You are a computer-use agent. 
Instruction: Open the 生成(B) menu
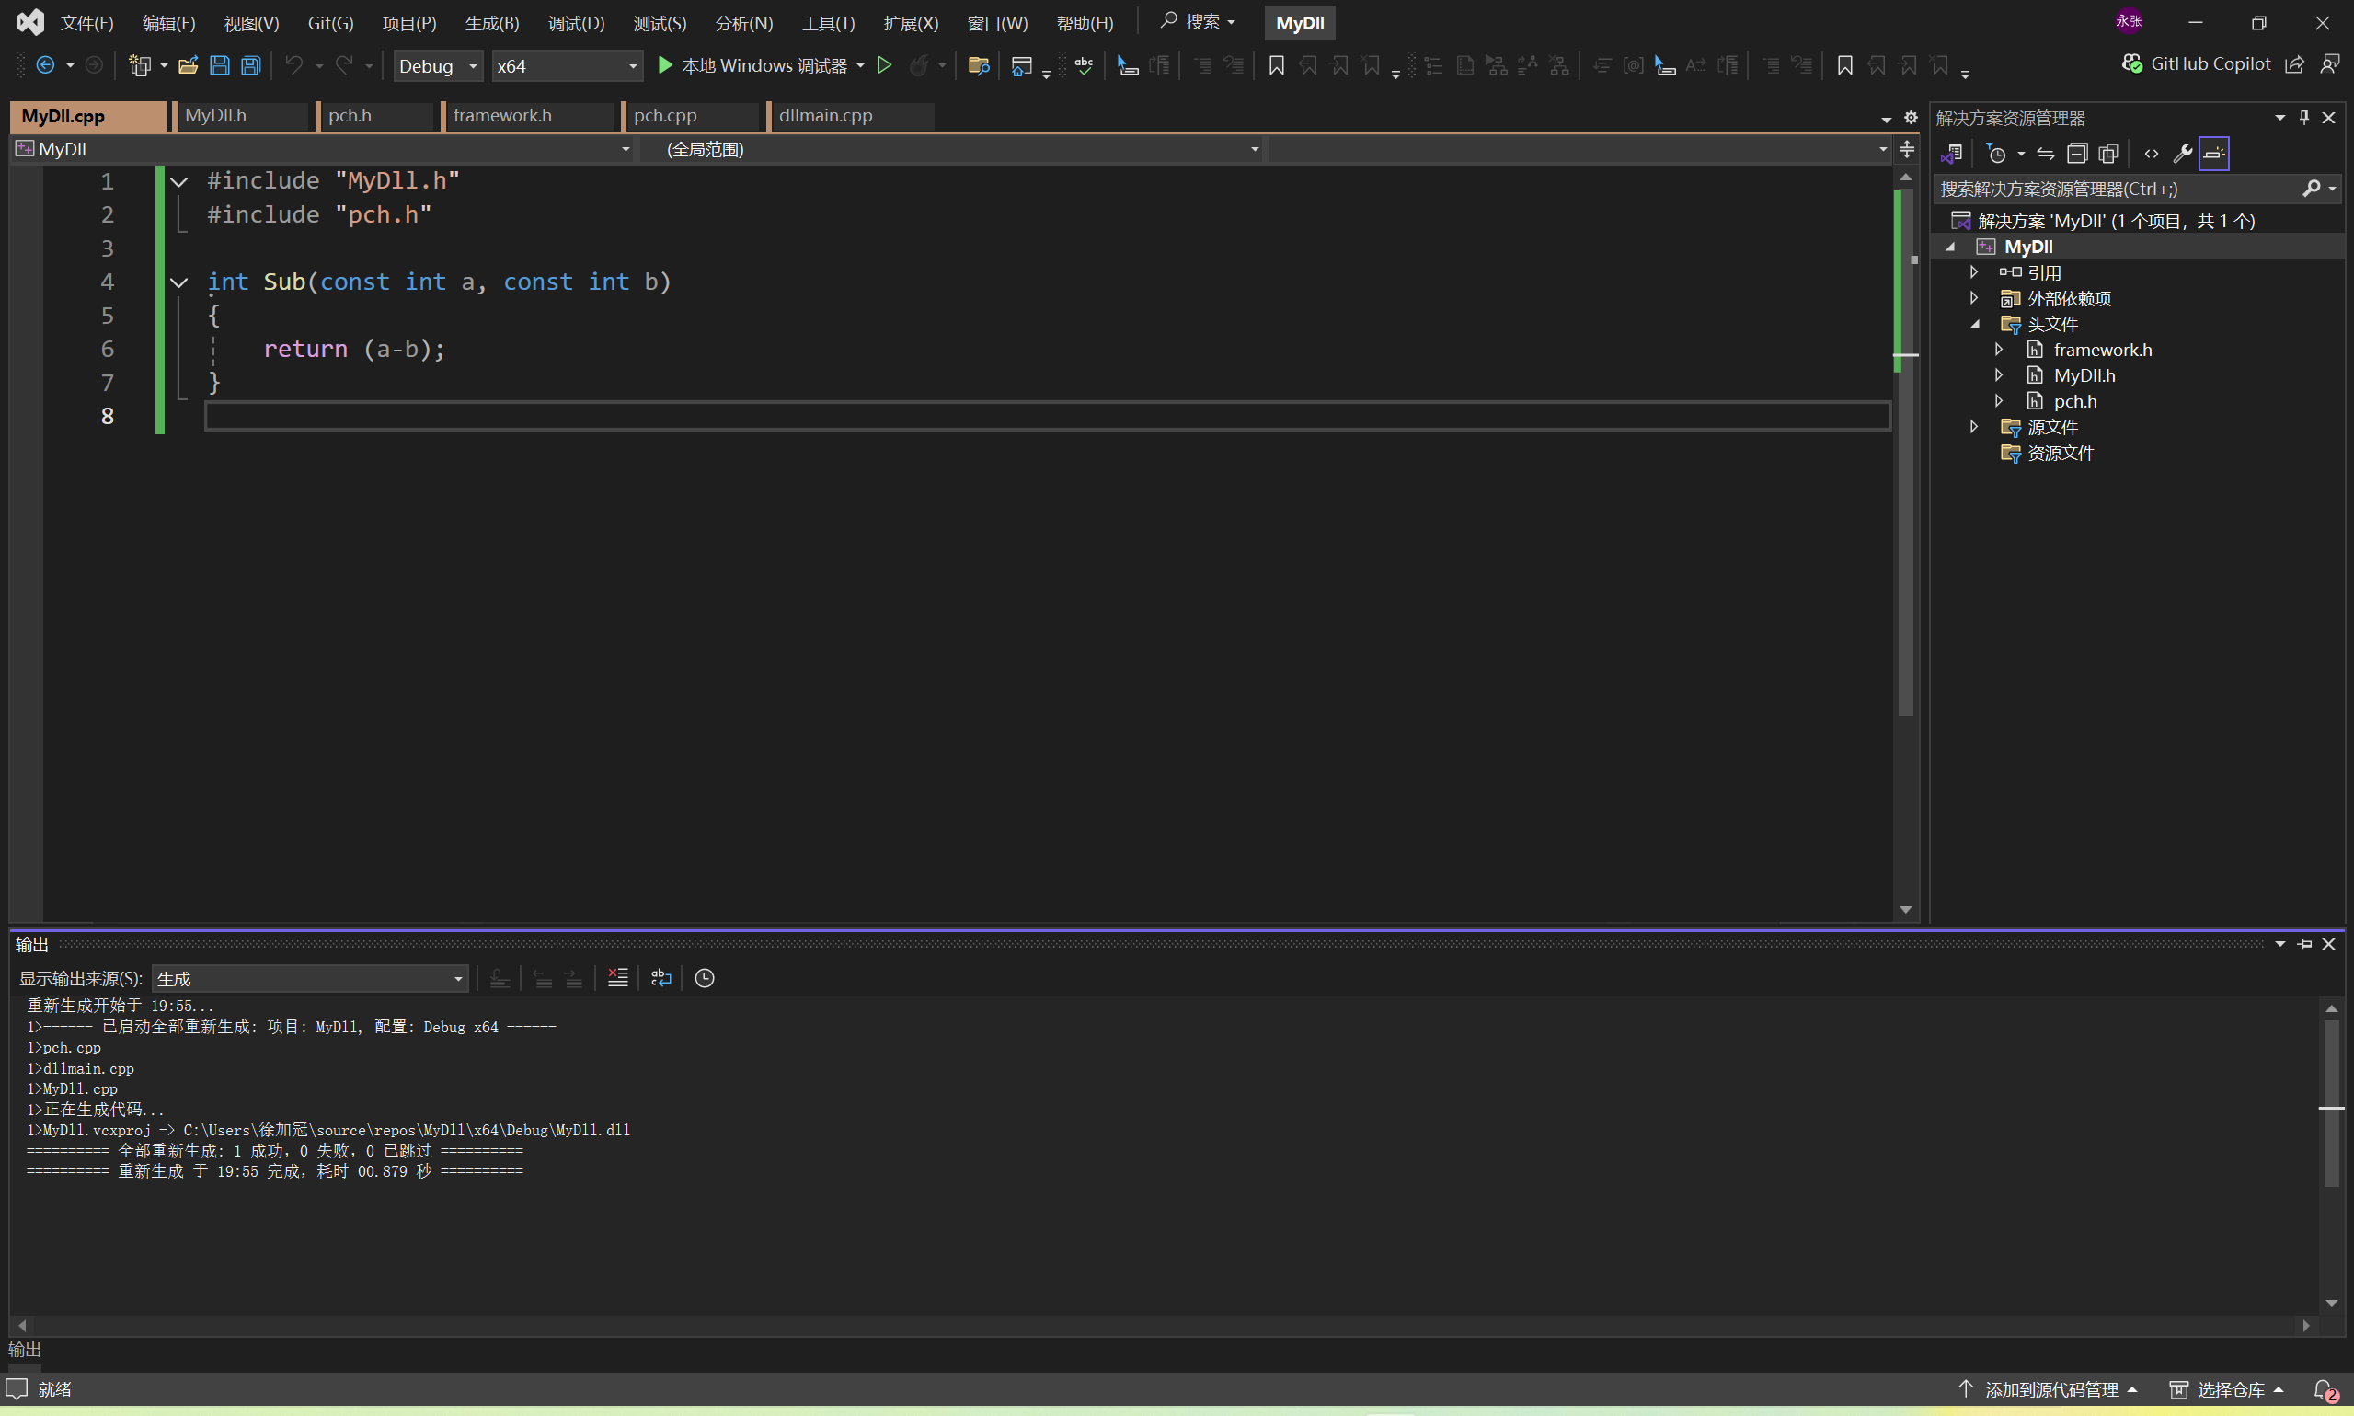point(492,23)
